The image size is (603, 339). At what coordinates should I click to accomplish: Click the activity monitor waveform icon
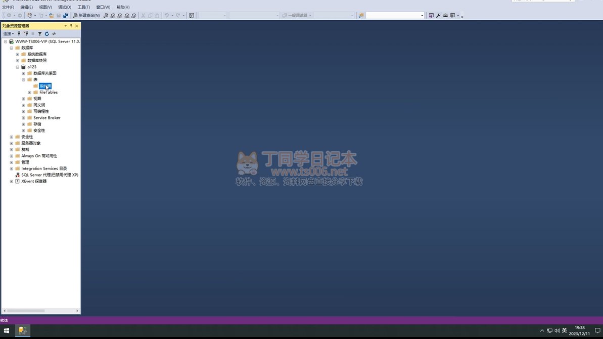(54, 34)
